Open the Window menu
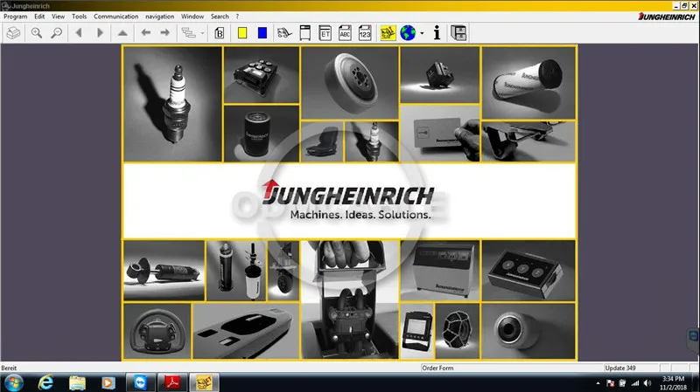700x392 pixels. coord(192,17)
